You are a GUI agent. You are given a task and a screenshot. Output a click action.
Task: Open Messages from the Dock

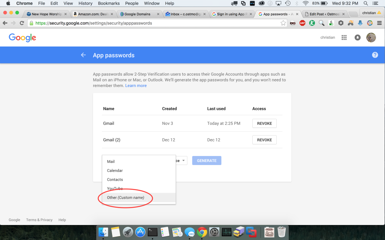(189, 232)
